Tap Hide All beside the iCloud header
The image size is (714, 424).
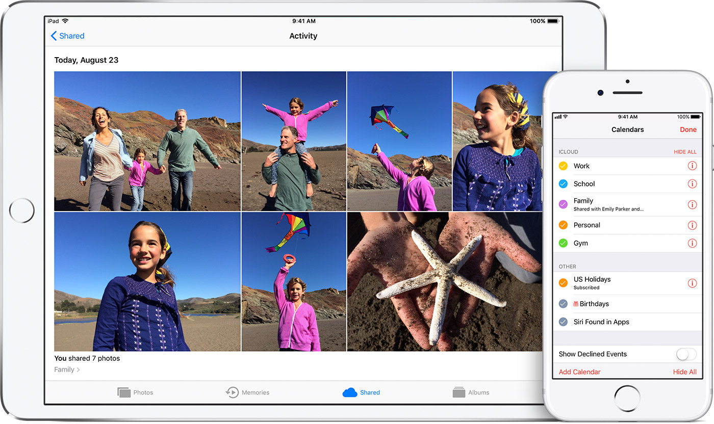[685, 152]
